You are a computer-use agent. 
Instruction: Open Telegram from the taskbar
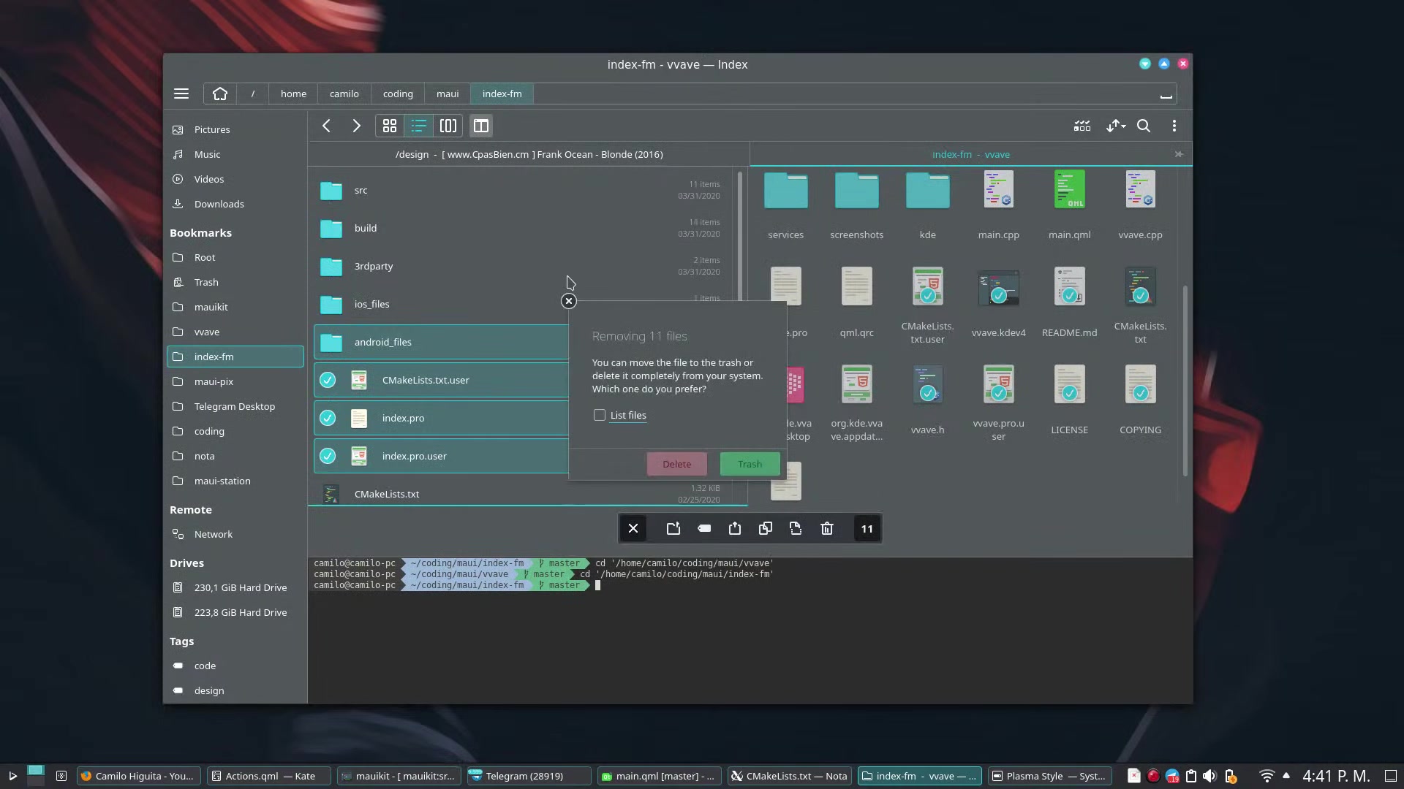coord(529,776)
